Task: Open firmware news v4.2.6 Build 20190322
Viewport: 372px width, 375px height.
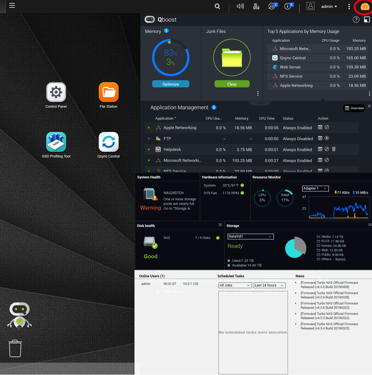Action: pyautogui.click(x=329, y=306)
